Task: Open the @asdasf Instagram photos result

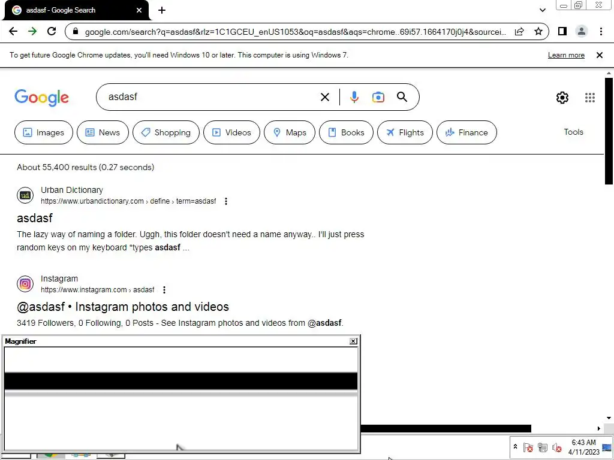Action: (x=122, y=307)
